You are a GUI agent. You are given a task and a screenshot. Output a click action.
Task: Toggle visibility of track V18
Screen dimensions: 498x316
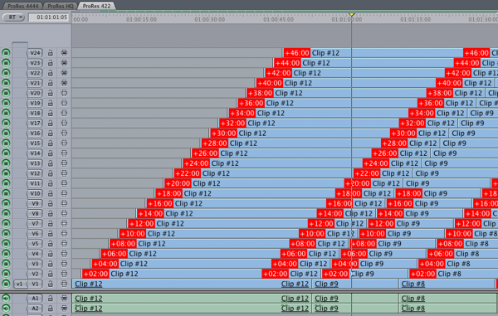point(6,114)
